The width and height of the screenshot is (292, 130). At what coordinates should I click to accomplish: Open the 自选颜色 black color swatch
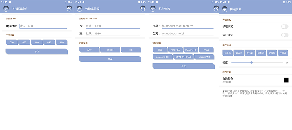286,80
